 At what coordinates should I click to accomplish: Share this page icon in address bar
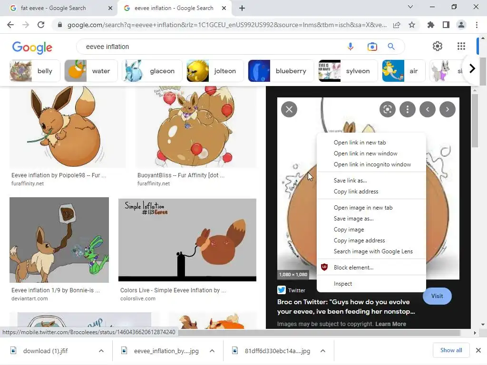(x=397, y=25)
